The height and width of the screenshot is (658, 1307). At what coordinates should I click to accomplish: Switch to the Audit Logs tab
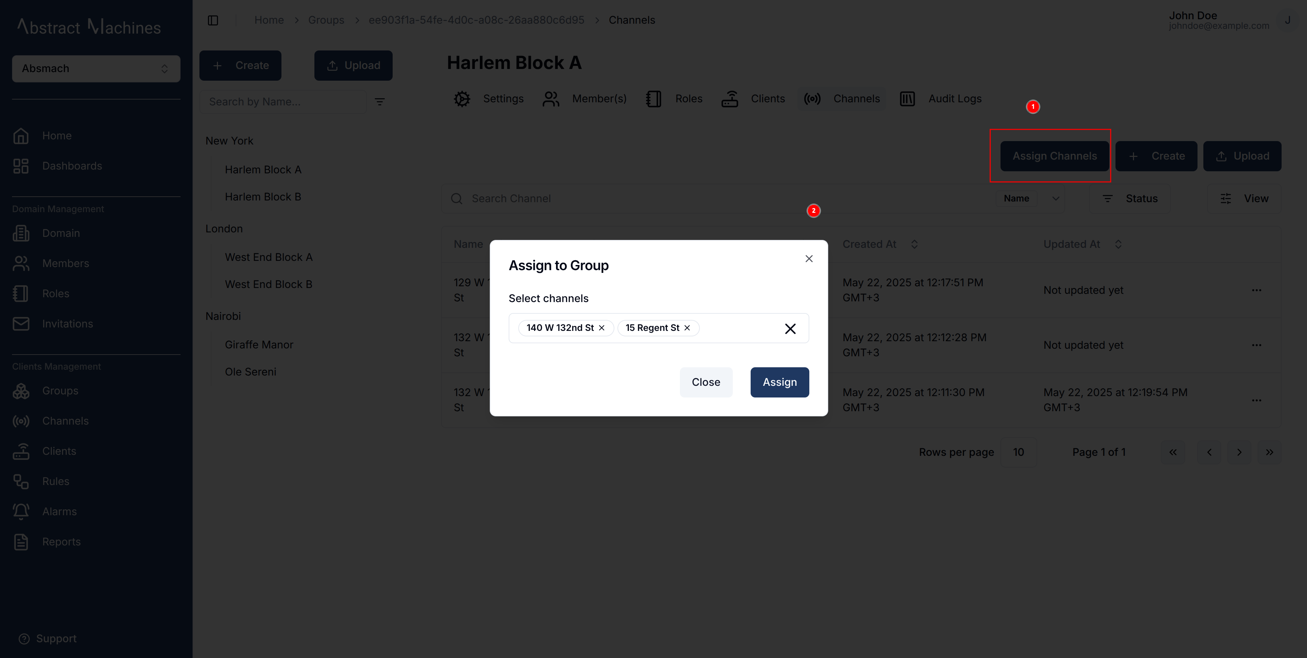tap(940, 99)
